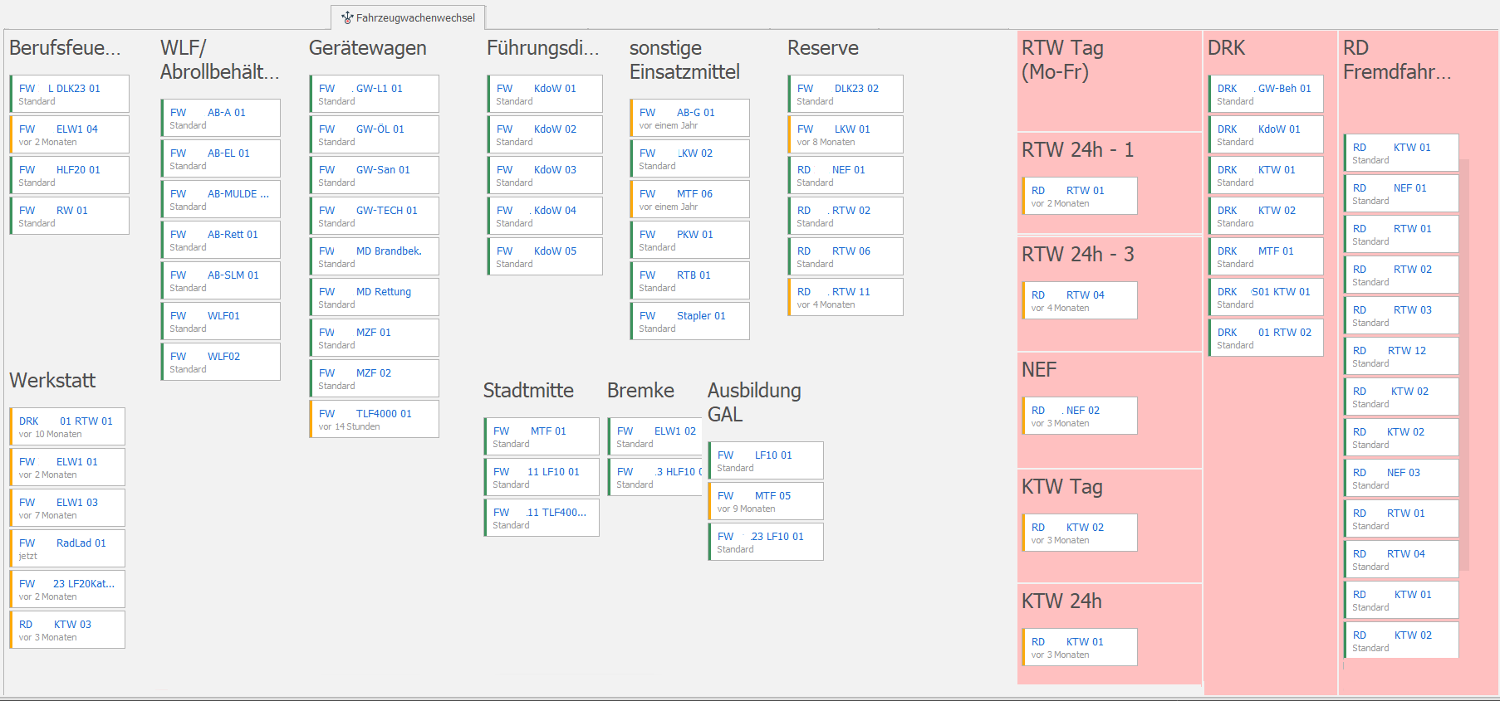Viewport: 1500px width, 701px height.
Task: Select 23 LF20Kat card in Werkstatt
Action: tap(67, 589)
